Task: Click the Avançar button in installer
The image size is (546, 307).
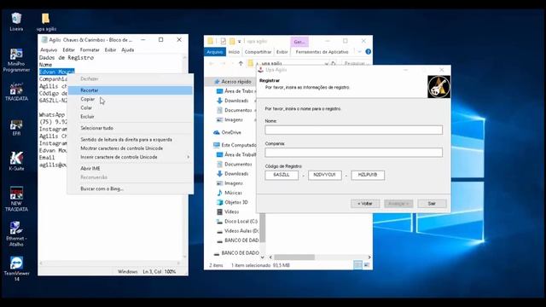Action: [x=398, y=203]
